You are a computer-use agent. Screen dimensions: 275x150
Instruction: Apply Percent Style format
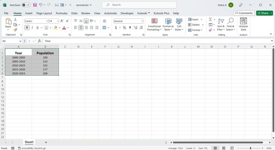tap(124, 28)
